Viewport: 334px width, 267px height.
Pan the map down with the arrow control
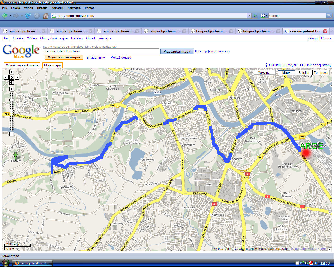11,82
